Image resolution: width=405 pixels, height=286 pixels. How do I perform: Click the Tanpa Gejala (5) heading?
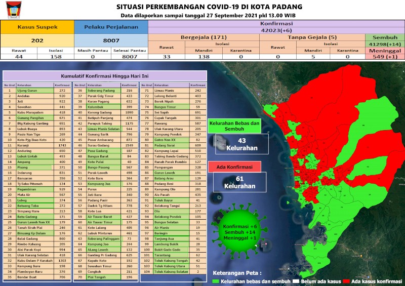312,37
